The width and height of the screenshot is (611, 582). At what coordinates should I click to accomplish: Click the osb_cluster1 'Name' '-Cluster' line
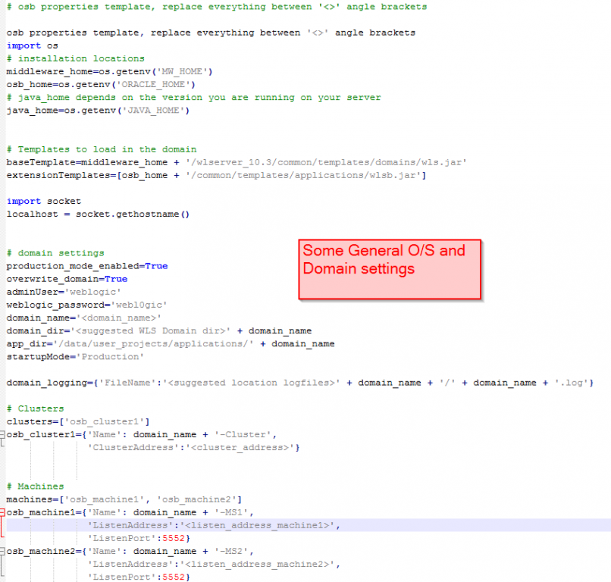coord(142,434)
